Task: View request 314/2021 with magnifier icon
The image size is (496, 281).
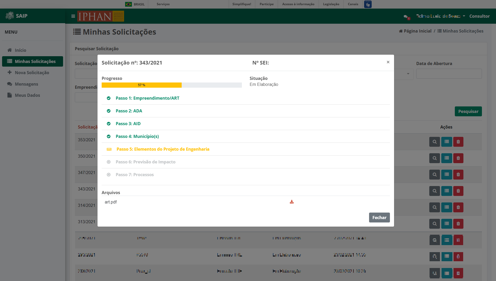Action: point(434,207)
